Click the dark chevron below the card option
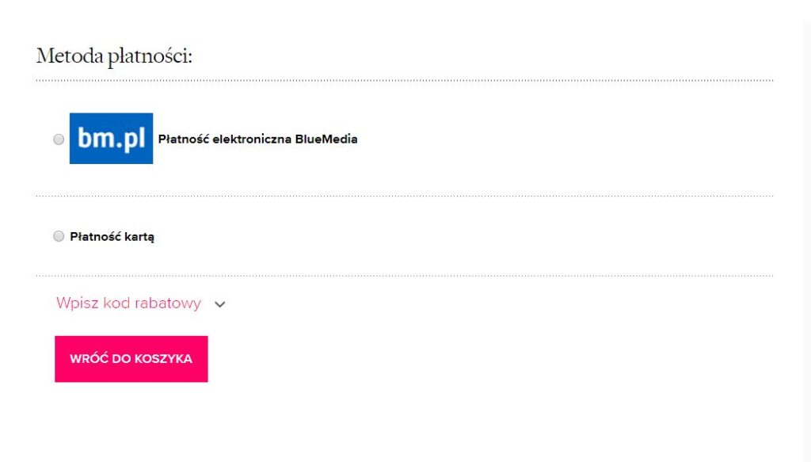Viewport: 811px width, 462px height. click(220, 304)
